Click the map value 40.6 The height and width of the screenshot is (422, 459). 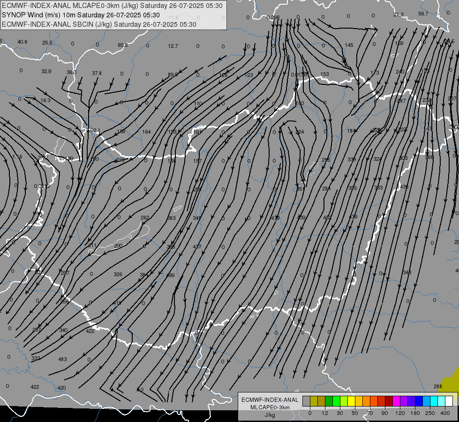[x=22, y=42]
